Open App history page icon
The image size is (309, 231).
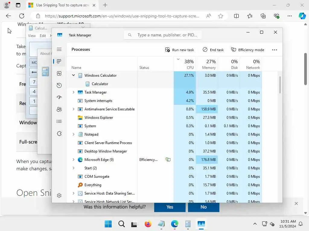pos(59,85)
